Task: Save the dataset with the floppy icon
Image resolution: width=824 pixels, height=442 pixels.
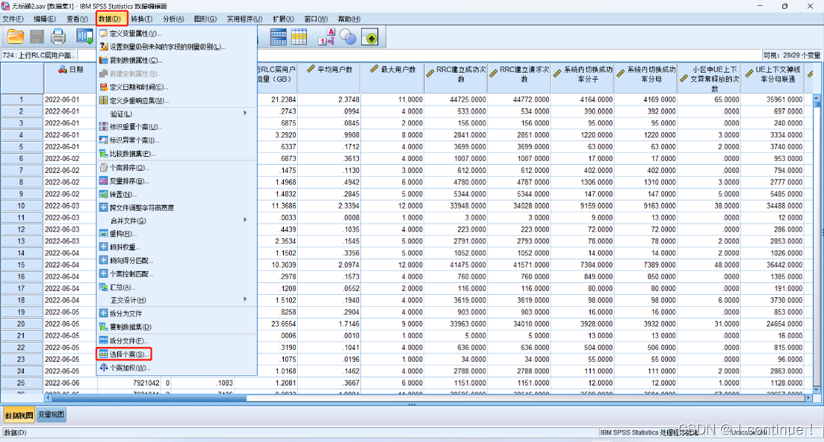Action: 37,37
